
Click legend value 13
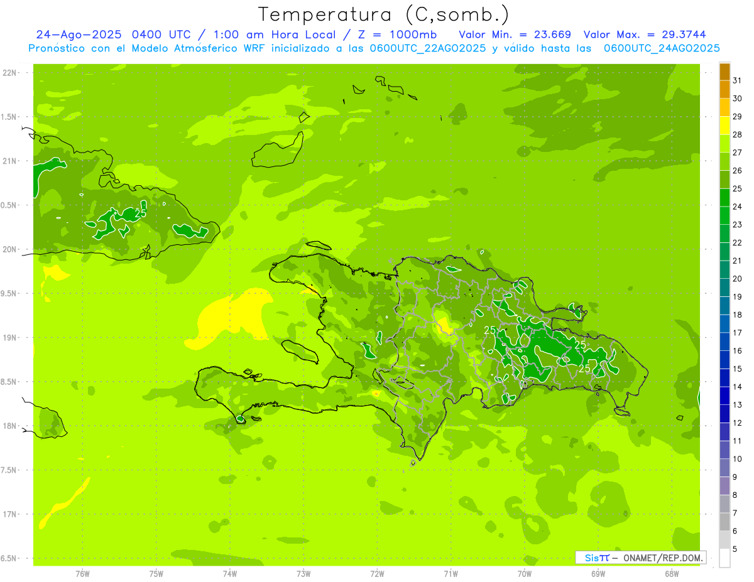tap(737, 405)
